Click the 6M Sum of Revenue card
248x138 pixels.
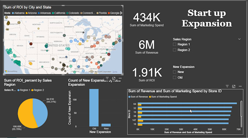point(147,47)
